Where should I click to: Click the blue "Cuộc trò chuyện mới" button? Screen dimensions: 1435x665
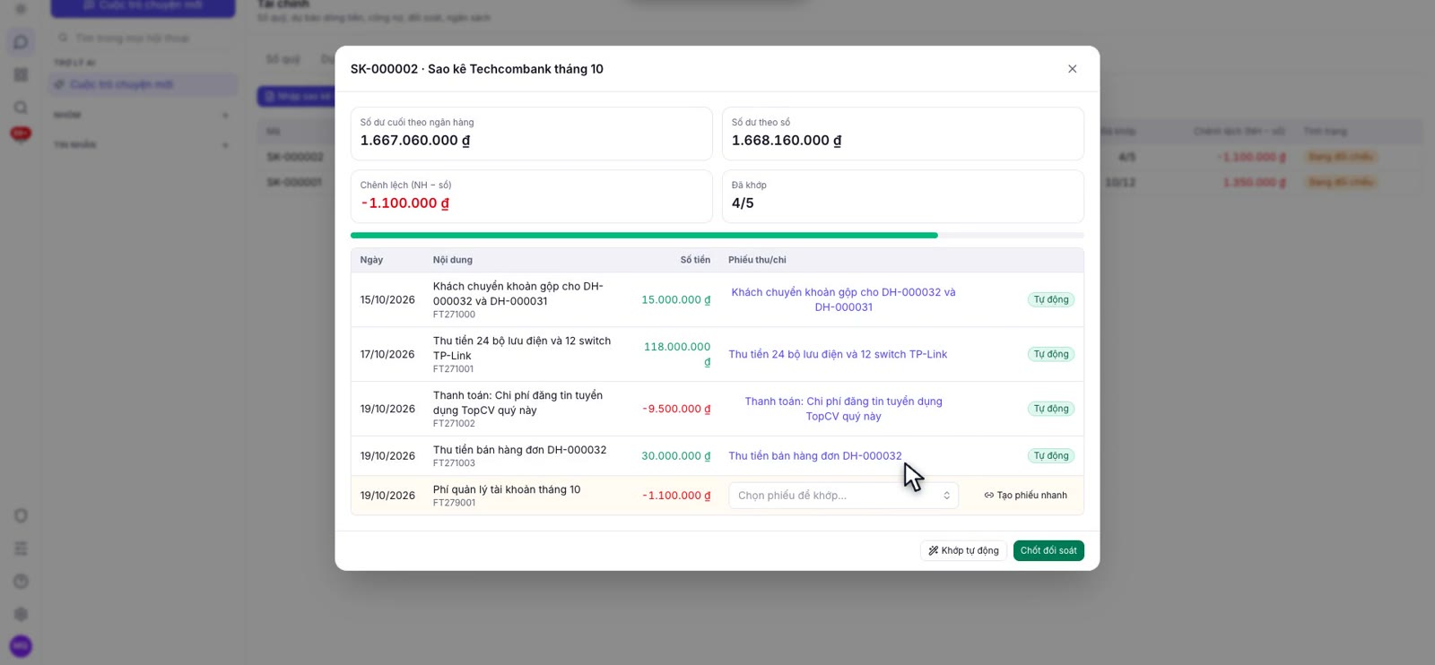143,7
